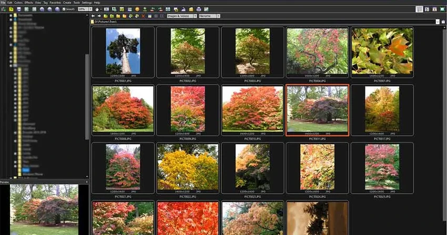This screenshot has width=447, height=235.
Task: Select thumbnail PICT0025.JPG
Action: (382, 167)
